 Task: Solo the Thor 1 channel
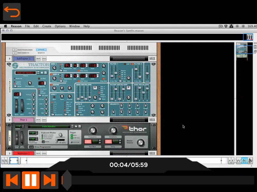click(44, 120)
